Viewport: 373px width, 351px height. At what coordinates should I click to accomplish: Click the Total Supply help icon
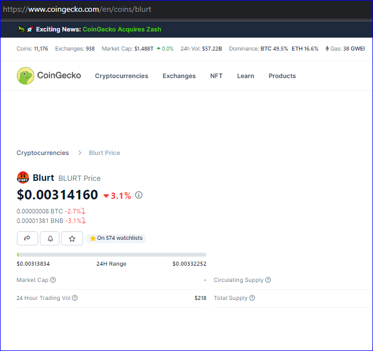point(252,298)
